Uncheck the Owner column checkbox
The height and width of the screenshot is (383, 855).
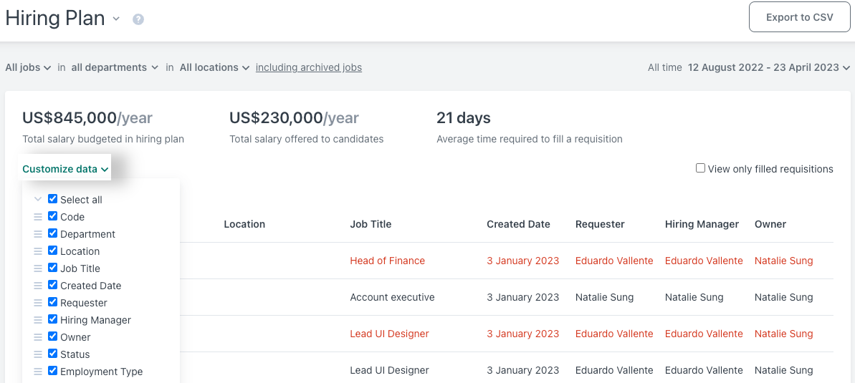tap(52, 336)
